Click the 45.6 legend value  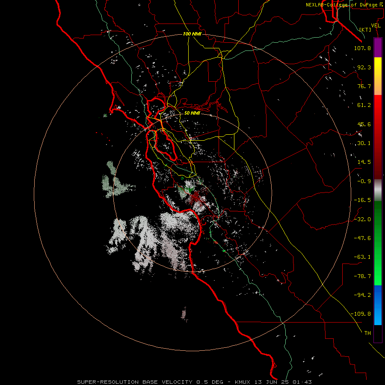(364, 124)
